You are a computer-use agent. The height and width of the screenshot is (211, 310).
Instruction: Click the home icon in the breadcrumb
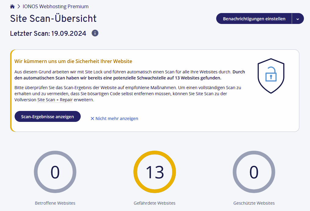[x=12, y=6]
